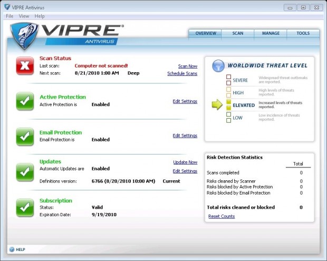This screenshot has width=327, height=261.
Task: Open the File menu
Action: pos(9,16)
